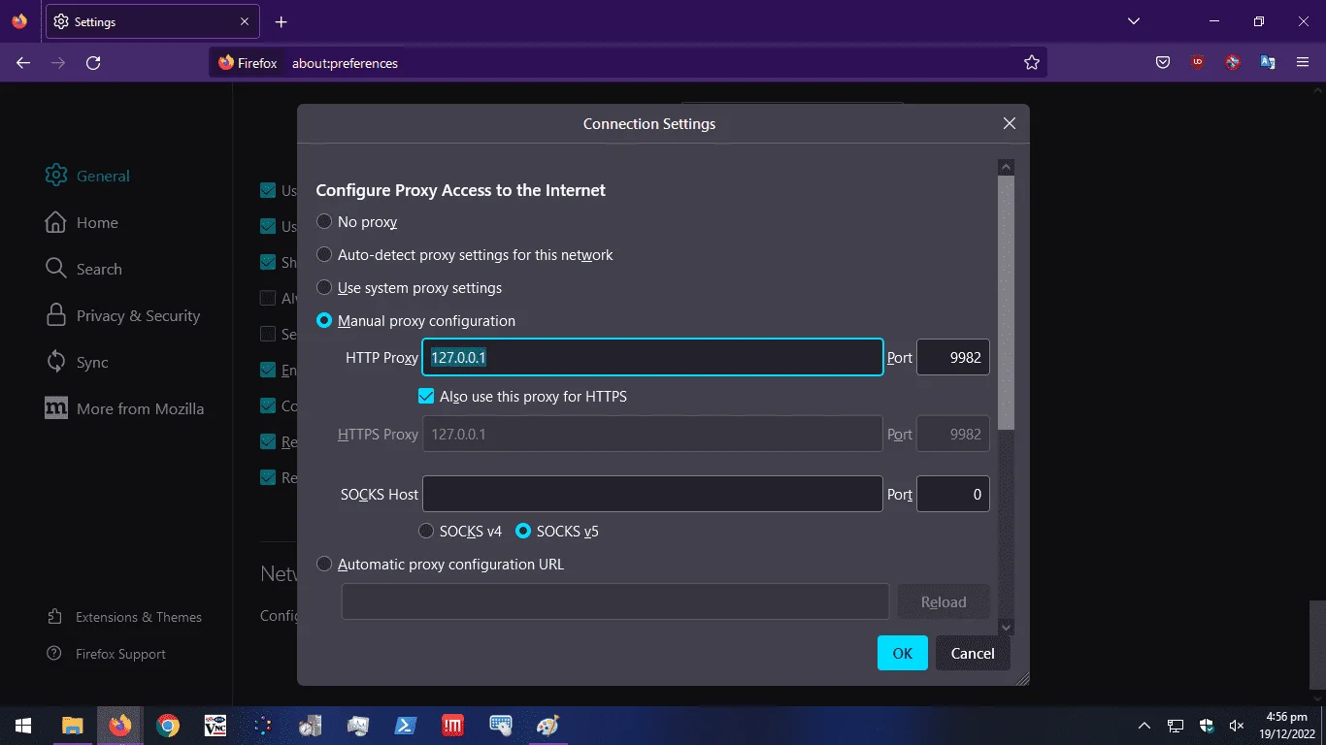Click dialog scrollbar up arrow

[x=1007, y=167]
